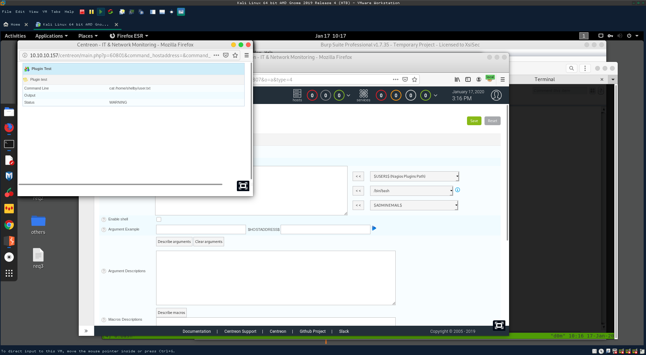Click page actions dots in Plugin Test window
The width and height of the screenshot is (646, 355).
216,55
